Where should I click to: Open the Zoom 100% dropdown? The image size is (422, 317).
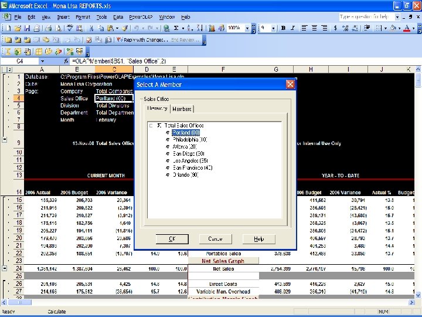pyautogui.click(x=247, y=28)
